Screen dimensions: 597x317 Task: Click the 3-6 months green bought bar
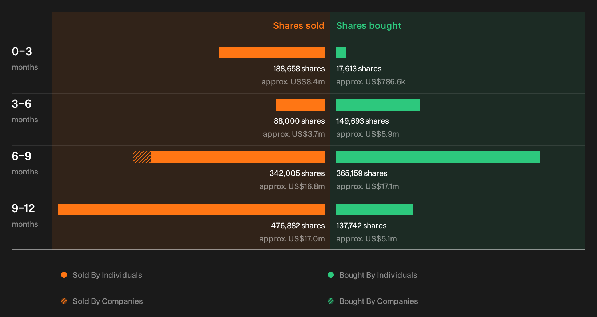click(378, 105)
